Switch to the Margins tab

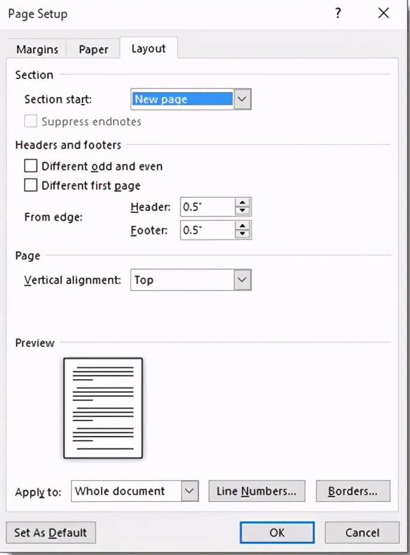(x=37, y=49)
